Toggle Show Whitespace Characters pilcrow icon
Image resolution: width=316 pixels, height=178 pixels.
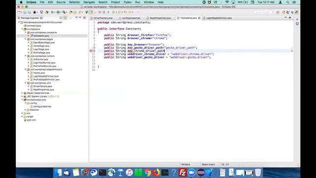pyautogui.click(x=108, y=12)
